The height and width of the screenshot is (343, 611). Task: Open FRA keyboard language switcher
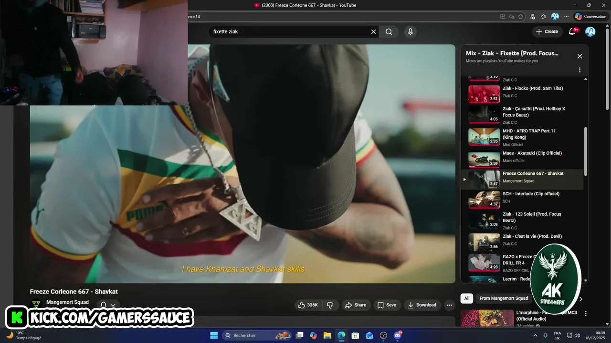click(558, 335)
